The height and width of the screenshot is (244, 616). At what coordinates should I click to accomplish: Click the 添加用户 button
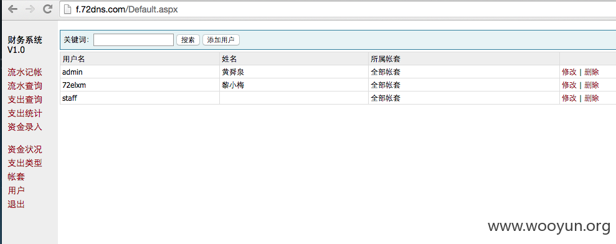coord(220,40)
